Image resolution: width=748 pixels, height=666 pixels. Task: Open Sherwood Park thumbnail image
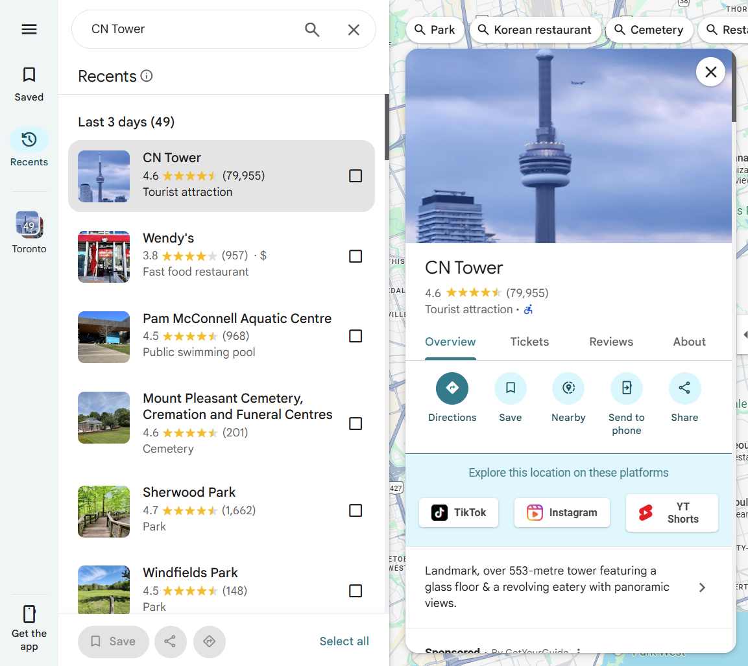pos(104,512)
